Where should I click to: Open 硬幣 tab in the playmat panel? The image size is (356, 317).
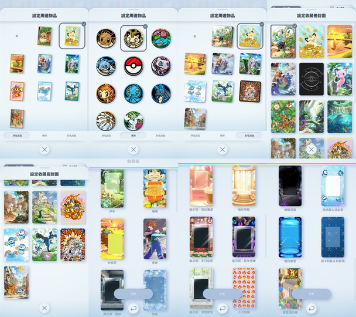click(x=222, y=136)
